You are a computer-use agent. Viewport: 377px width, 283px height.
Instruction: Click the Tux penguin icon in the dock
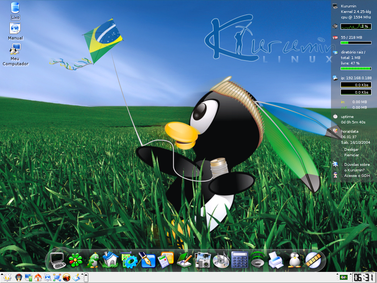(x=293, y=260)
